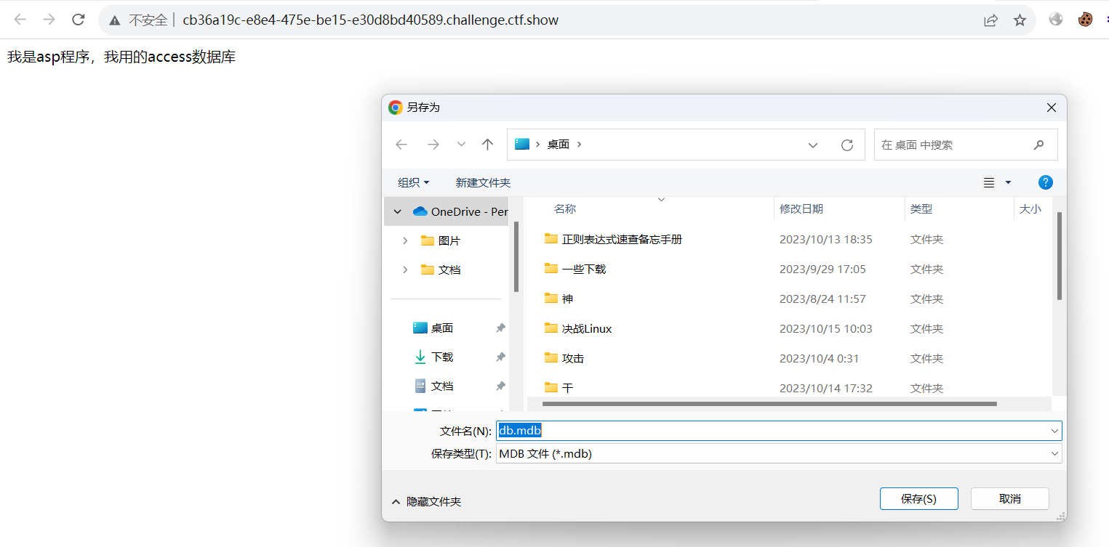Viewport: 1109px width, 547px height.
Task: Sort by 名称 column header
Action: 565,209
